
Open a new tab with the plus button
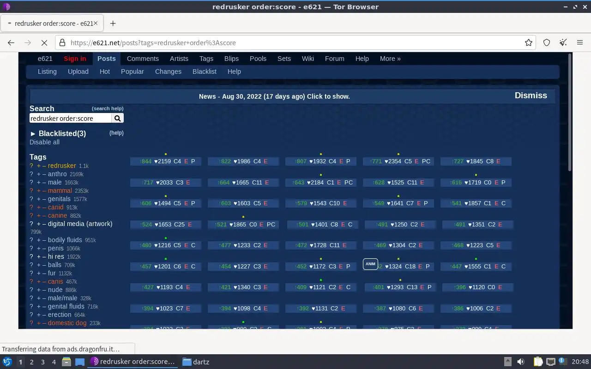coord(113,23)
